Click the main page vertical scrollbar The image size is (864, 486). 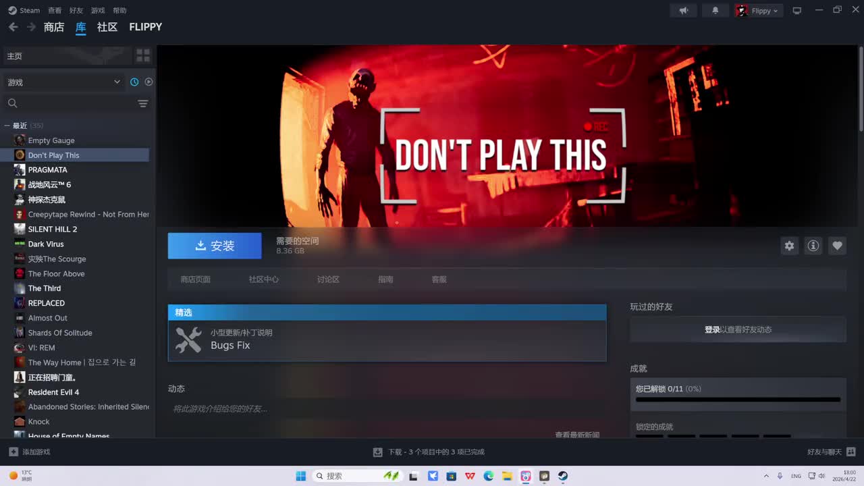click(861, 88)
